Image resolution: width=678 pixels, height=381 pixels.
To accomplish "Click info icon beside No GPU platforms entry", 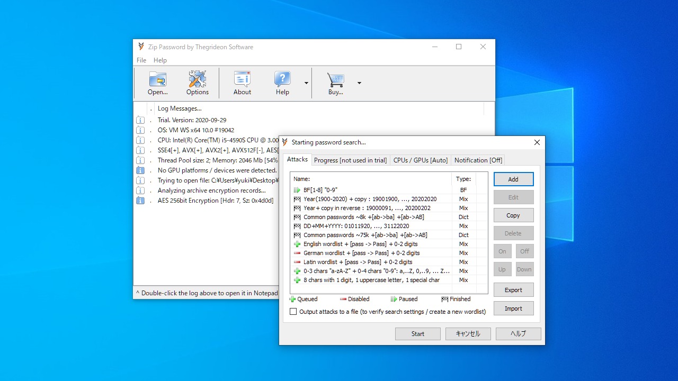I will [x=140, y=170].
